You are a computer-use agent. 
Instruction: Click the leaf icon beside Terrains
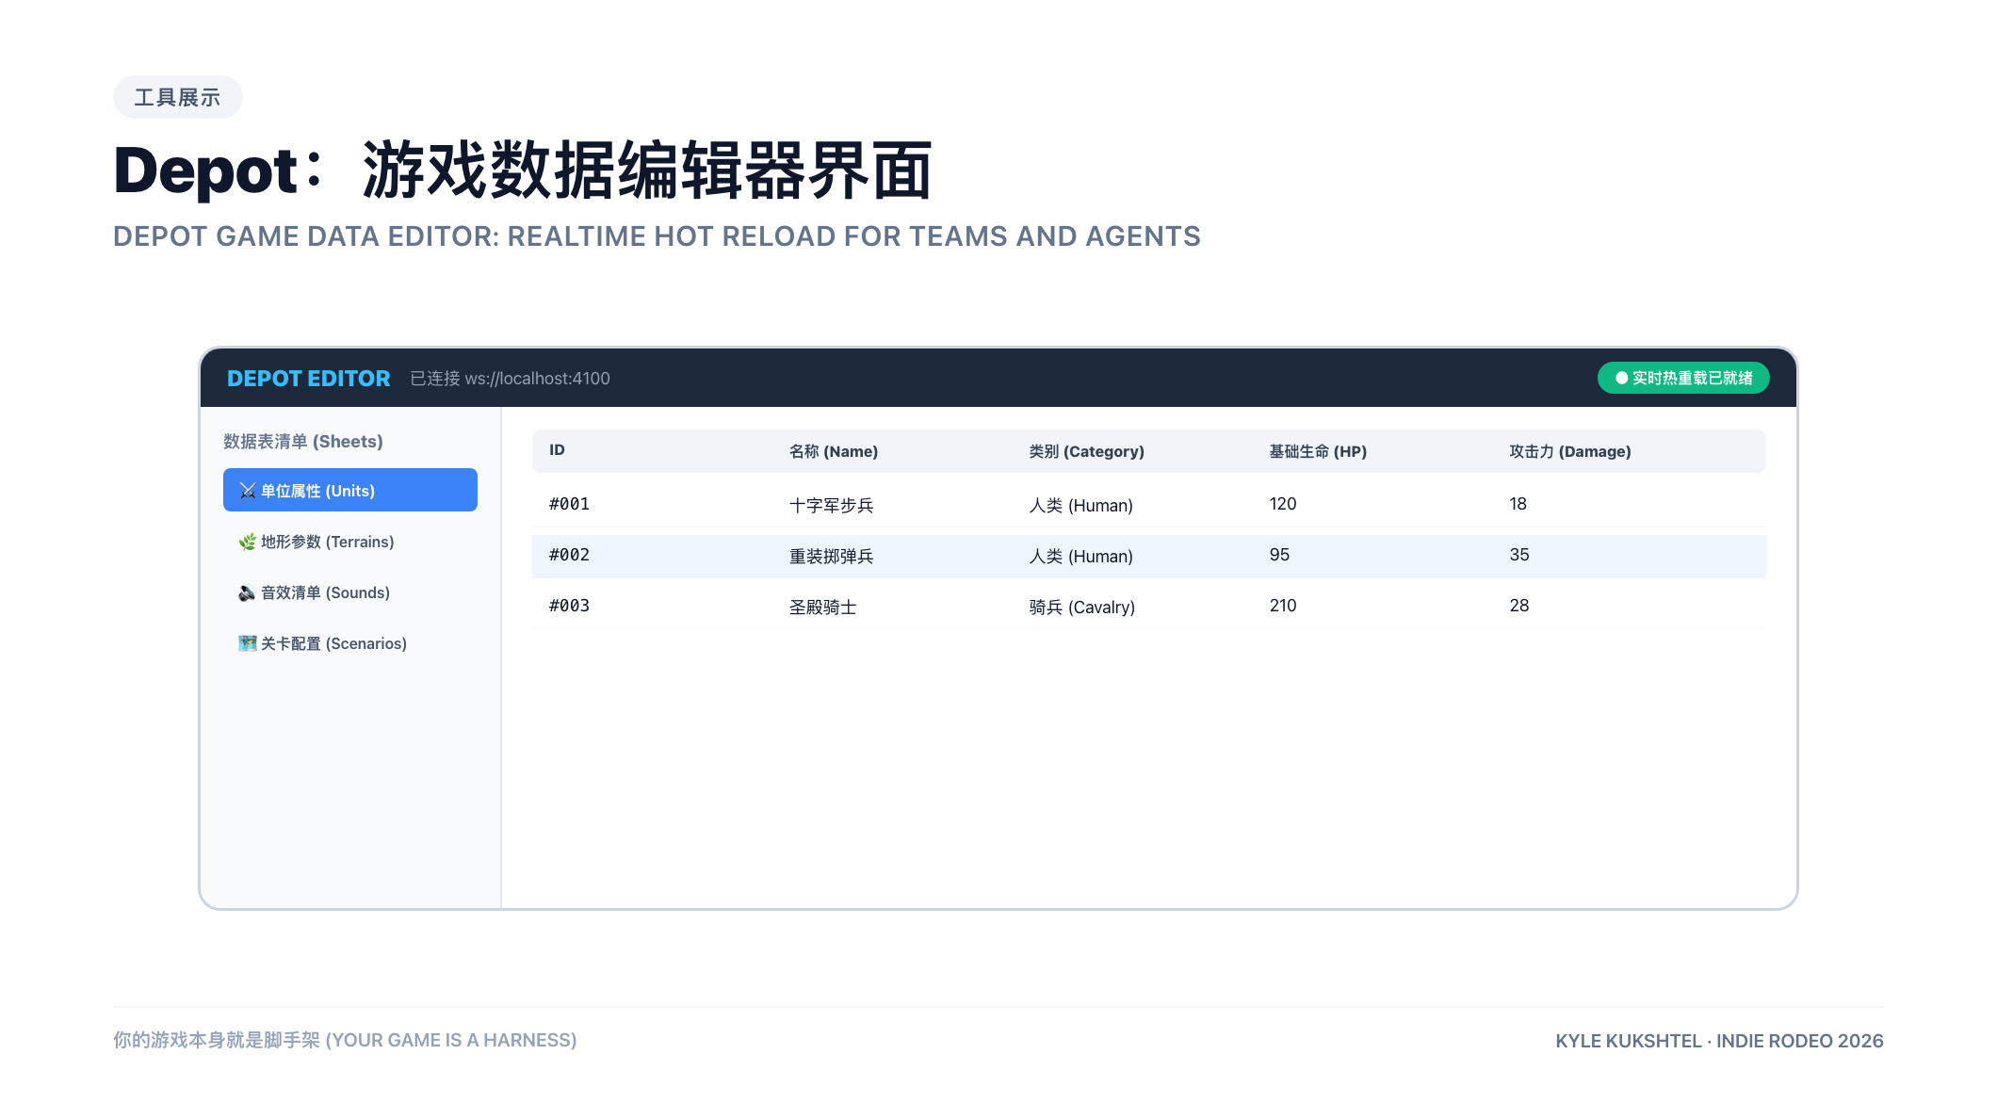pyautogui.click(x=248, y=542)
